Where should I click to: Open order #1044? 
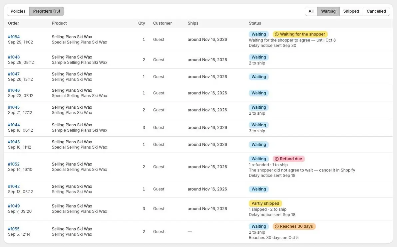pyautogui.click(x=14, y=125)
